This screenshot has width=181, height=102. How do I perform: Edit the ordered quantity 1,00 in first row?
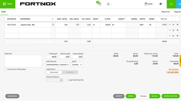[62, 25]
